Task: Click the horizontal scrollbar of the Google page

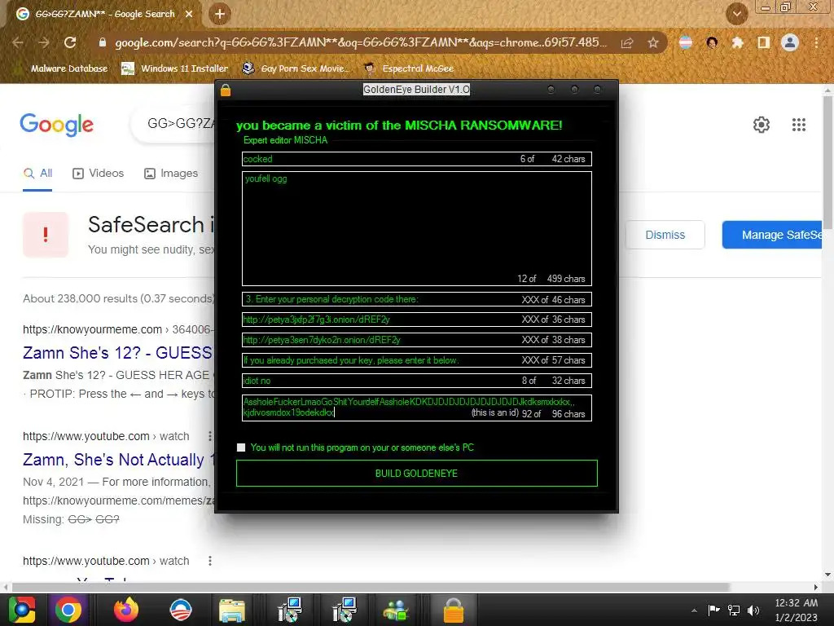Action: click(x=371, y=587)
